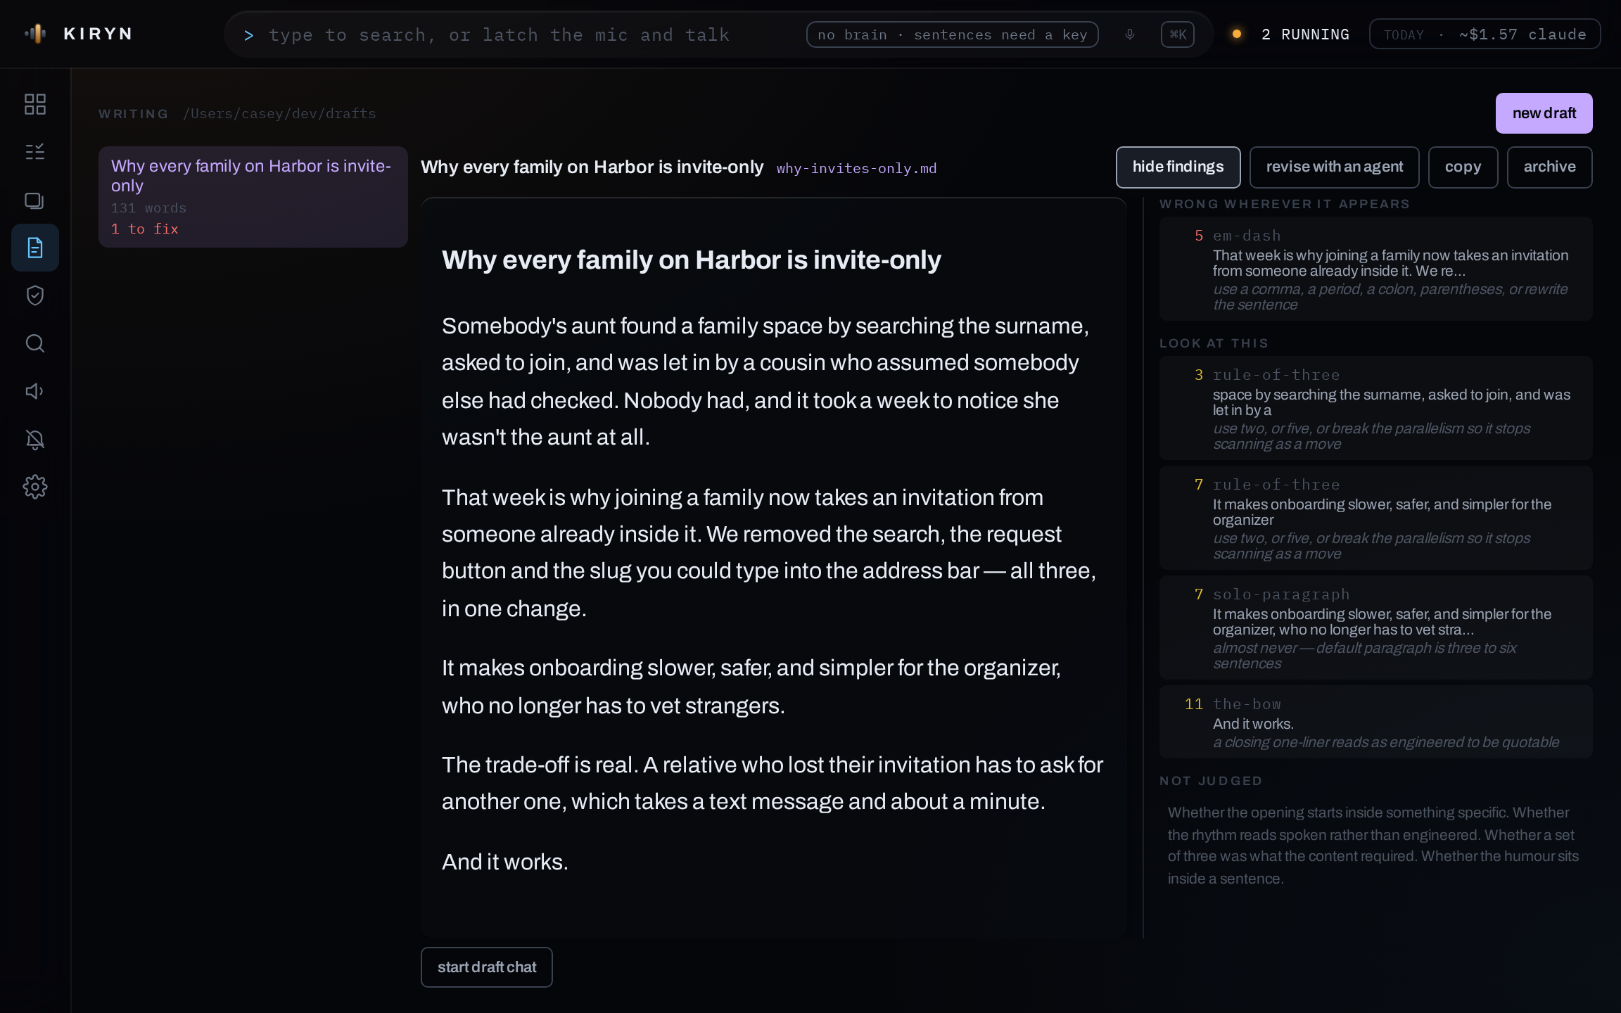Open the shield check icon in sidebar
Viewport: 1621px width, 1013px height.
tap(35, 295)
